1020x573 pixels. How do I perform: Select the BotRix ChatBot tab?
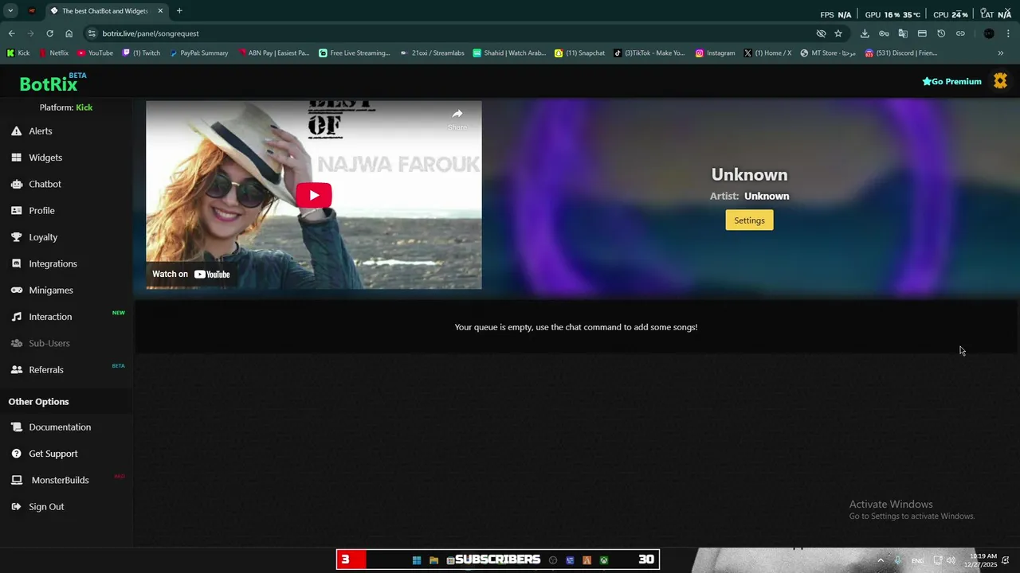pos(105,11)
